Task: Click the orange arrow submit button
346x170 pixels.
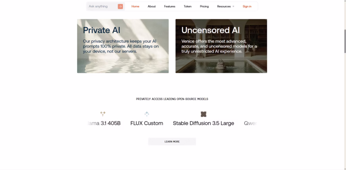Action: click(120, 6)
